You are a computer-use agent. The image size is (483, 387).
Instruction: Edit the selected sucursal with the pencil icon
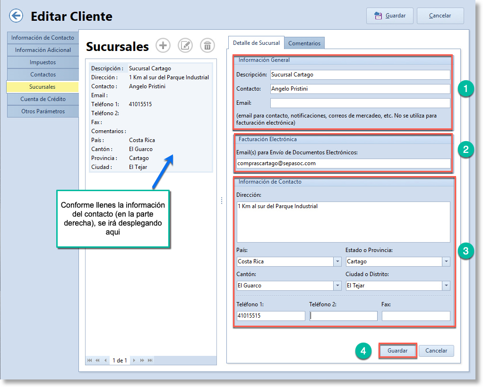[x=185, y=45]
